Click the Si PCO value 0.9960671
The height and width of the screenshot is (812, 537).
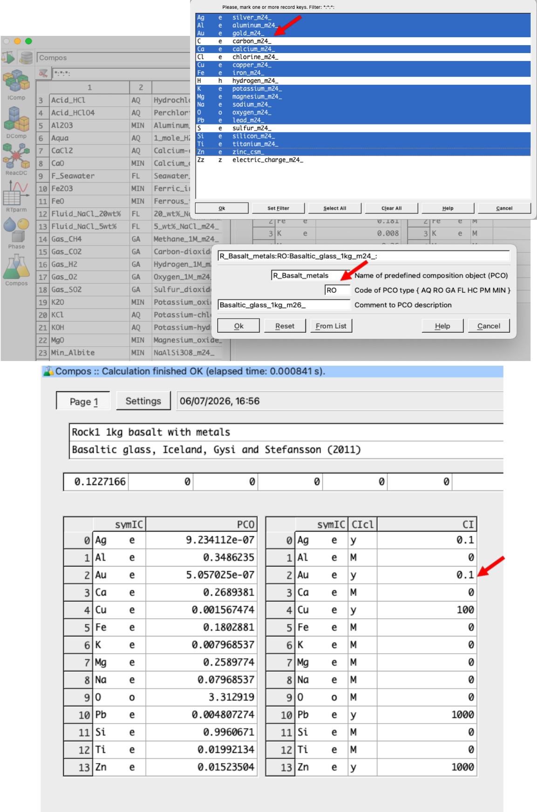[x=201, y=732]
